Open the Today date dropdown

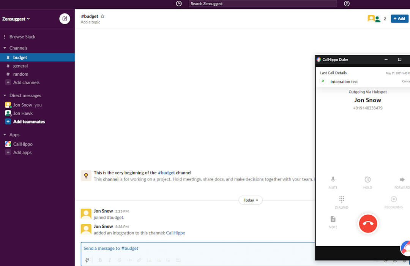click(x=251, y=200)
